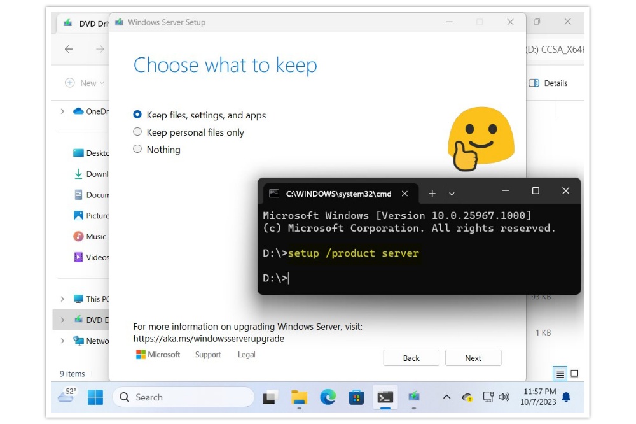Open the Command Prompt tab dropdown menu
Image resolution: width=636 pixels, height=424 pixels.
pos(452,194)
